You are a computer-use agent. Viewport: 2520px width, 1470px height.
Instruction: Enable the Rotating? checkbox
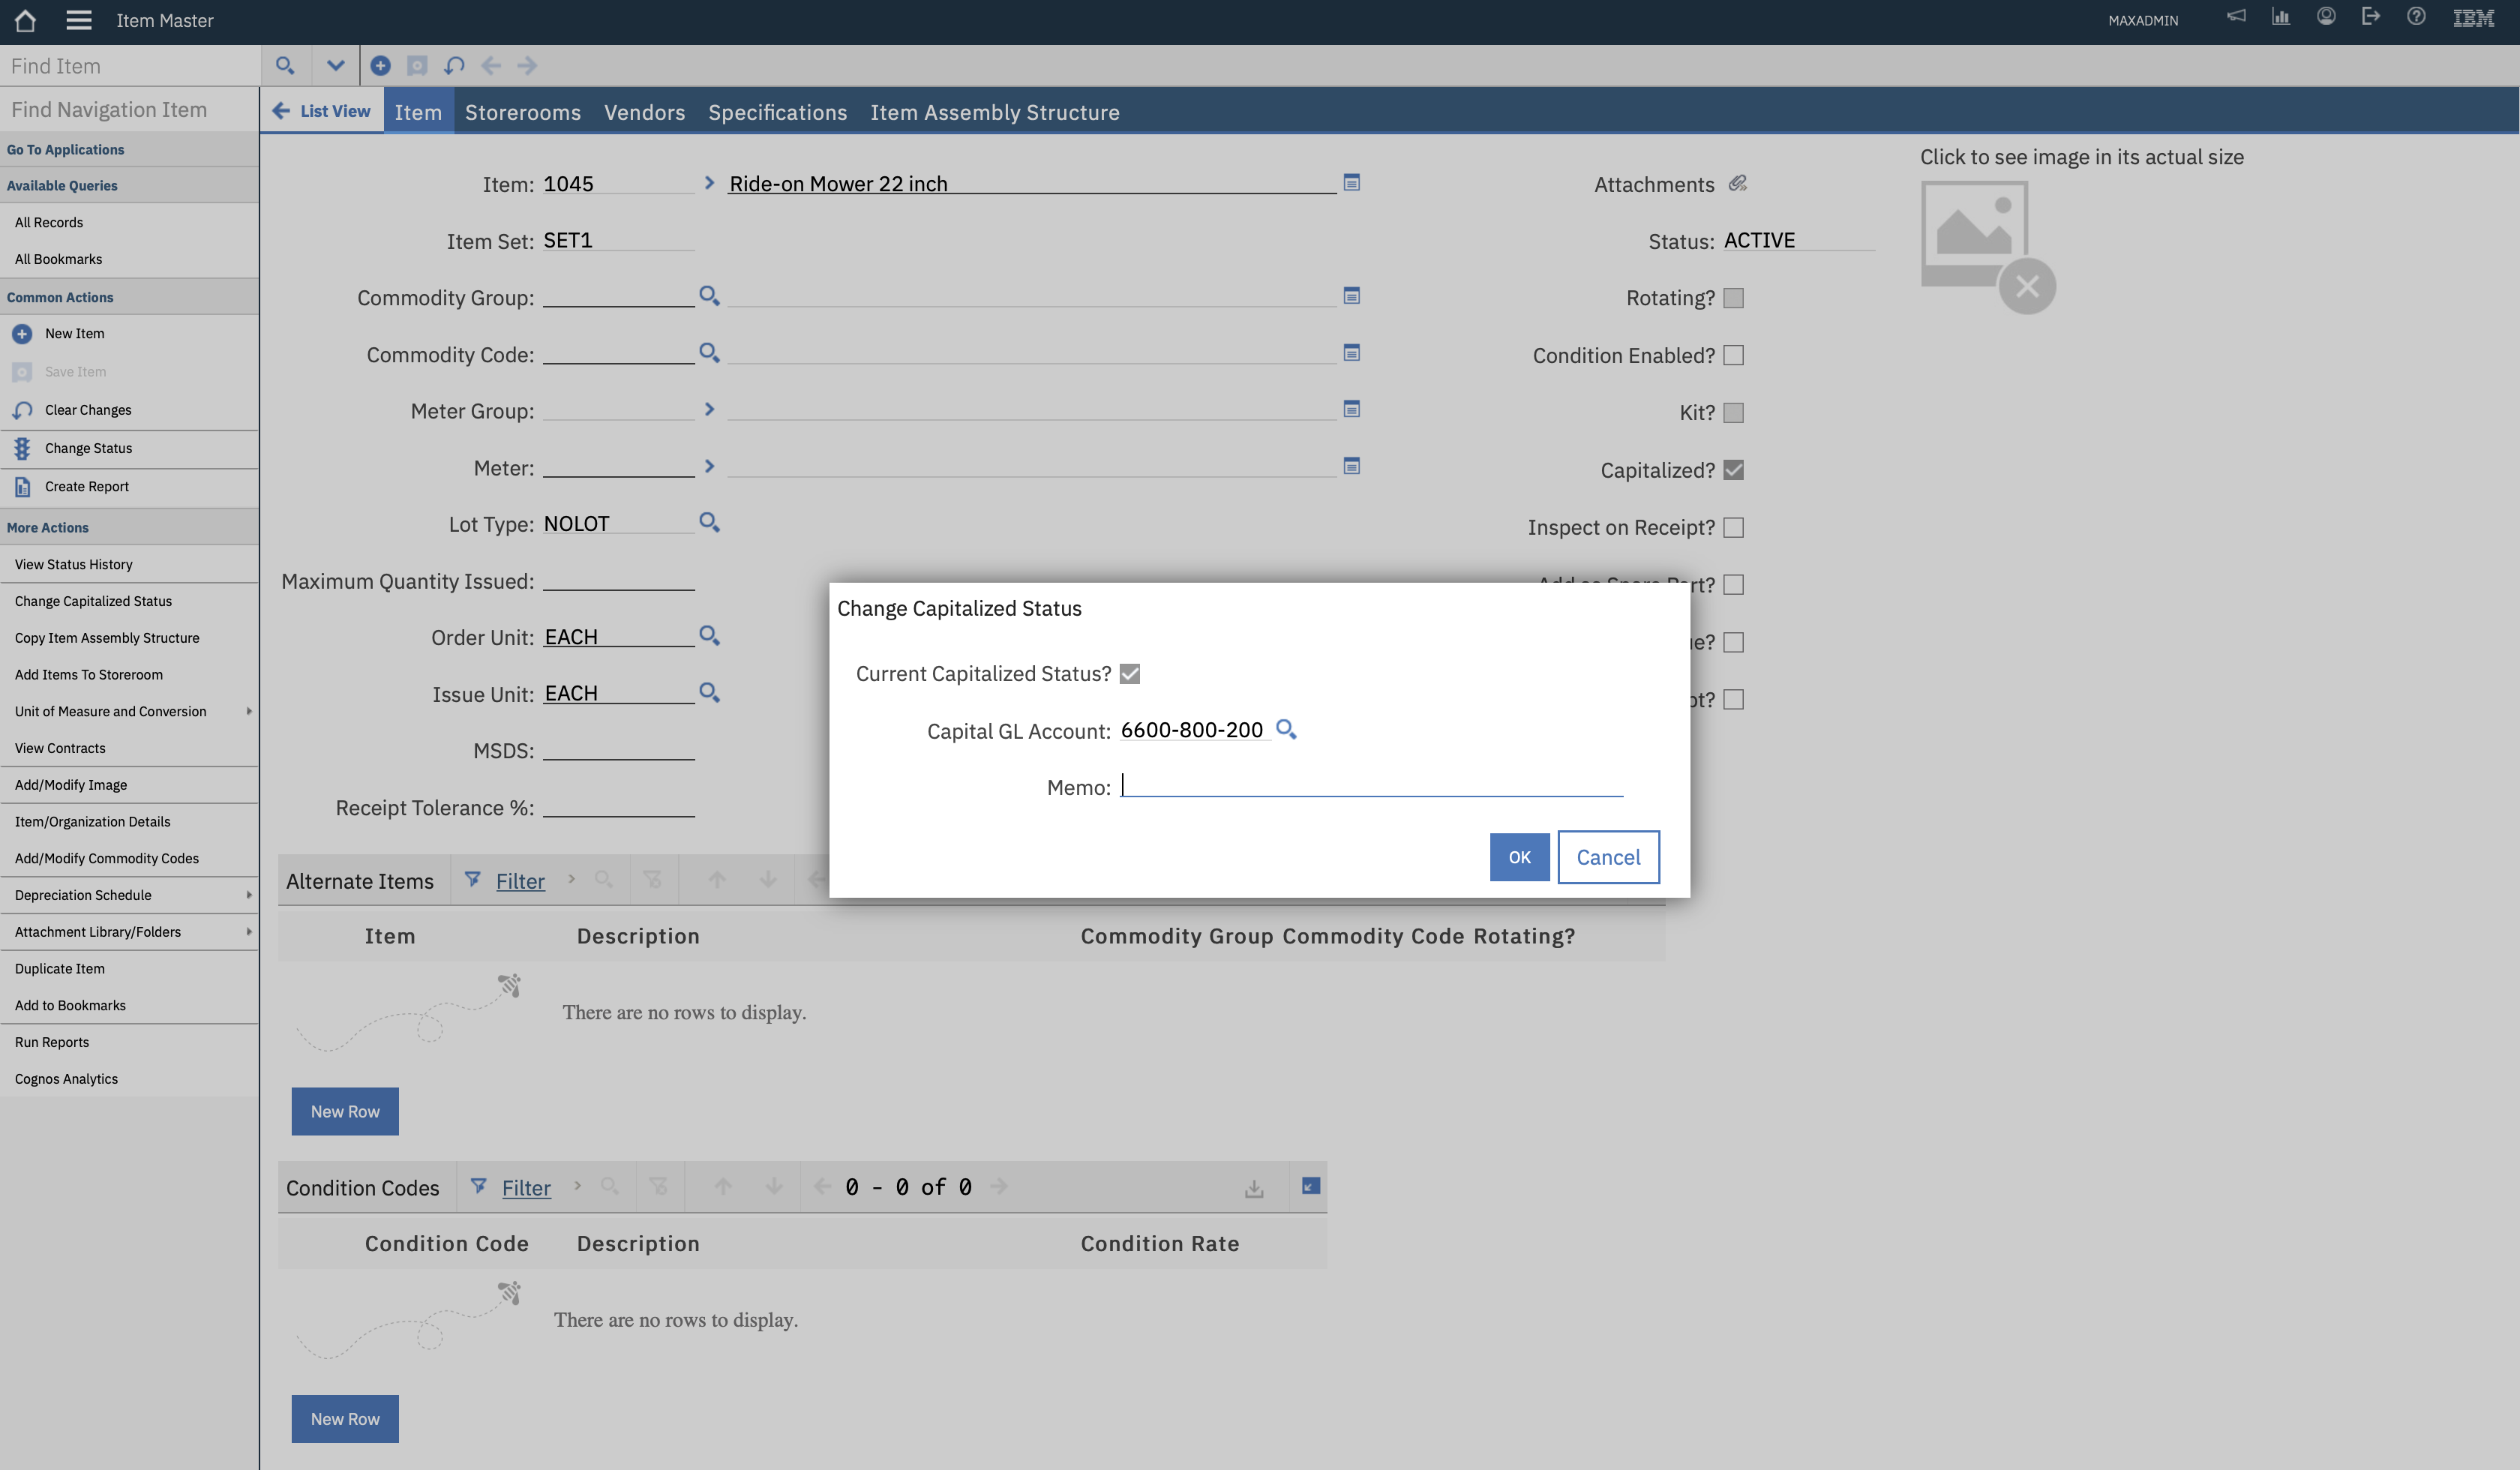1733,297
